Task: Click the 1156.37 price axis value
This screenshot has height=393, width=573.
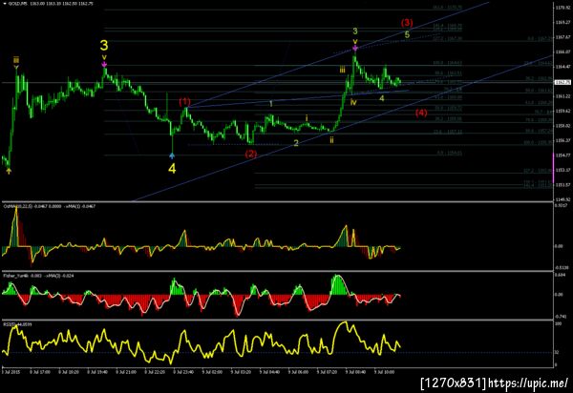Action: pos(562,140)
